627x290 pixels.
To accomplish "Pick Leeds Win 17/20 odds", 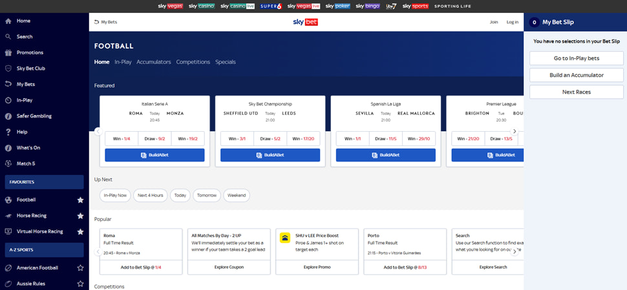I will [x=303, y=139].
